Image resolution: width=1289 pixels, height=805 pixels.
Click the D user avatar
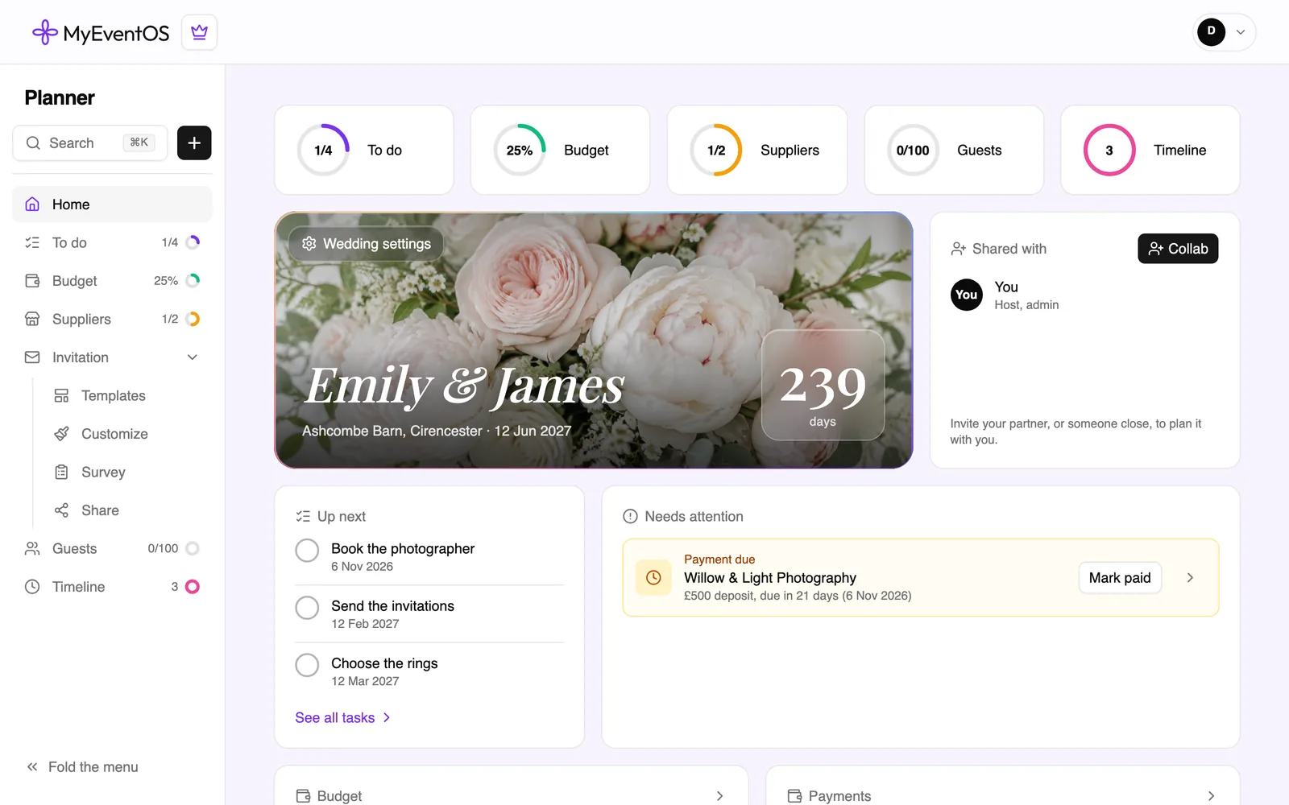(1211, 31)
